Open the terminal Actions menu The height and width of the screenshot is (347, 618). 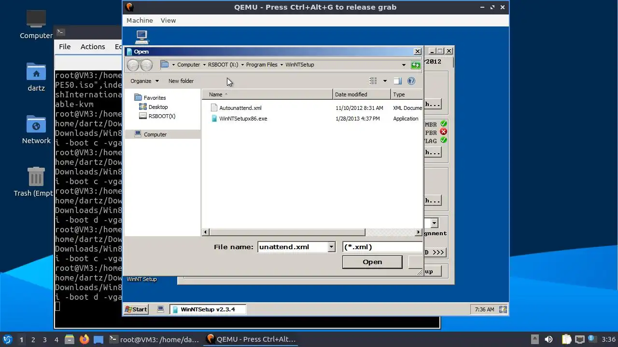[x=93, y=47]
